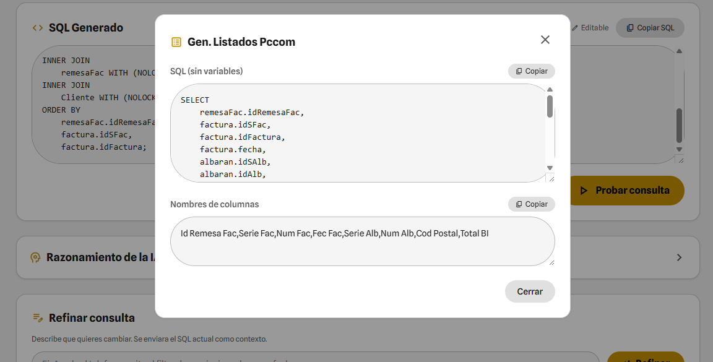
Task: Click the Probar consulta play icon
Action: pos(584,191)
